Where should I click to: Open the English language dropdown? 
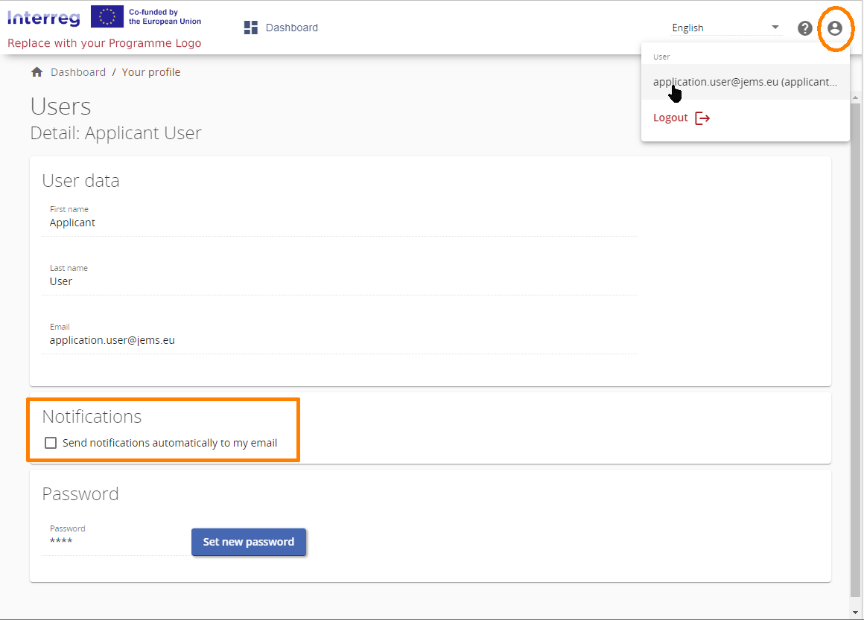[719, 28]
